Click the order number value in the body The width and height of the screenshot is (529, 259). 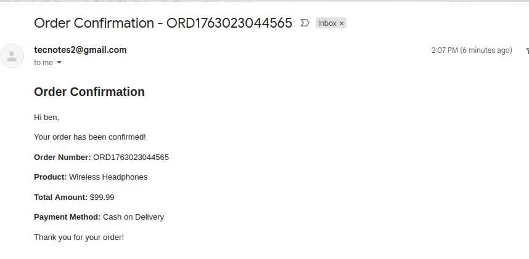(131, 157)
